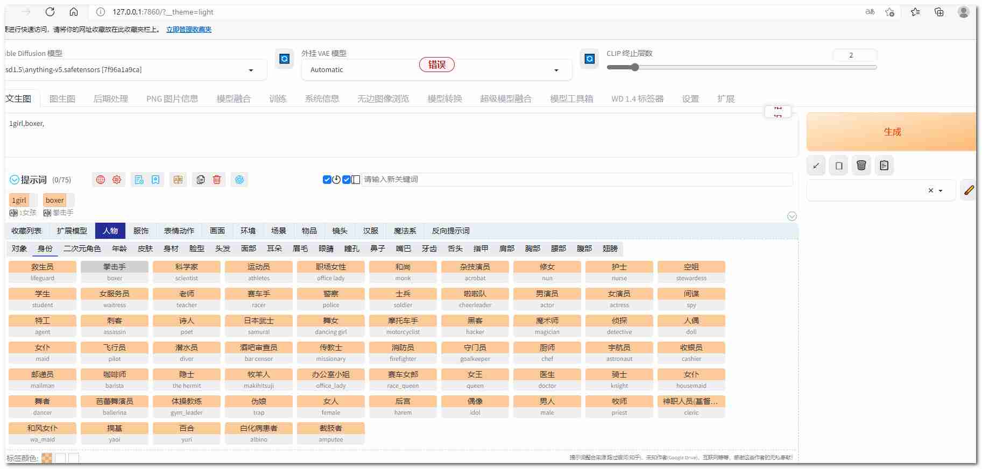The width and height of the screenshot is (982, 469).
Task: Open prompt favorites bookmark icon
Action: pyautogui.click(x=156, y=180)
